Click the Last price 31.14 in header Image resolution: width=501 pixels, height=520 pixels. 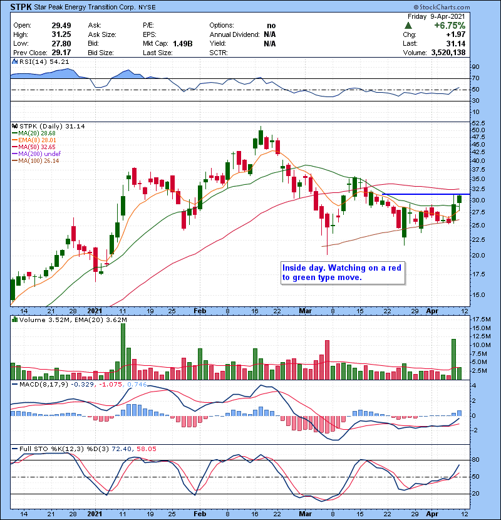455,43
